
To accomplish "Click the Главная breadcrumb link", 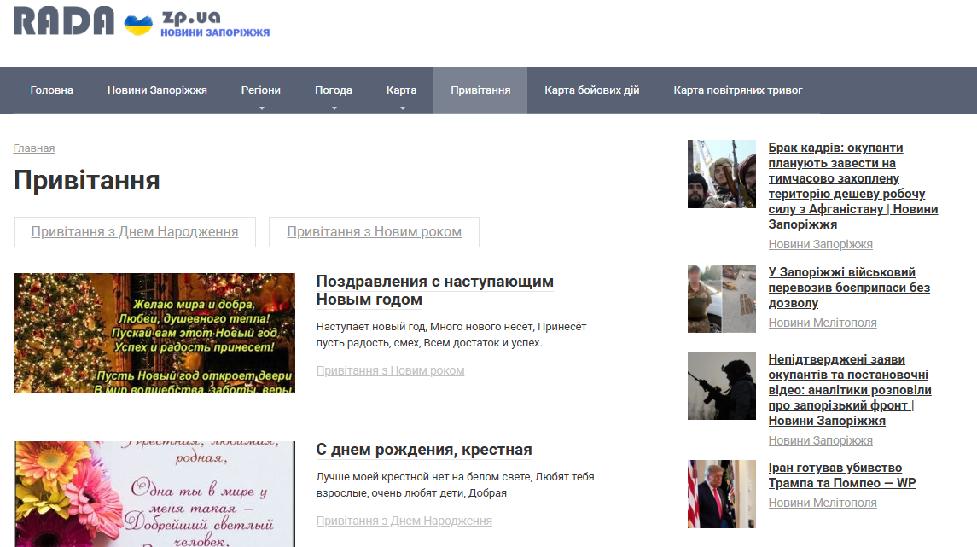I will (x=34, y=148).
